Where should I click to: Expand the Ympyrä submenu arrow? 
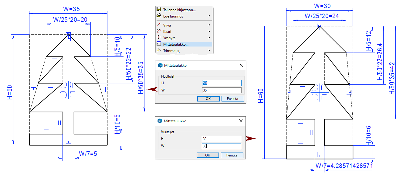209,38
